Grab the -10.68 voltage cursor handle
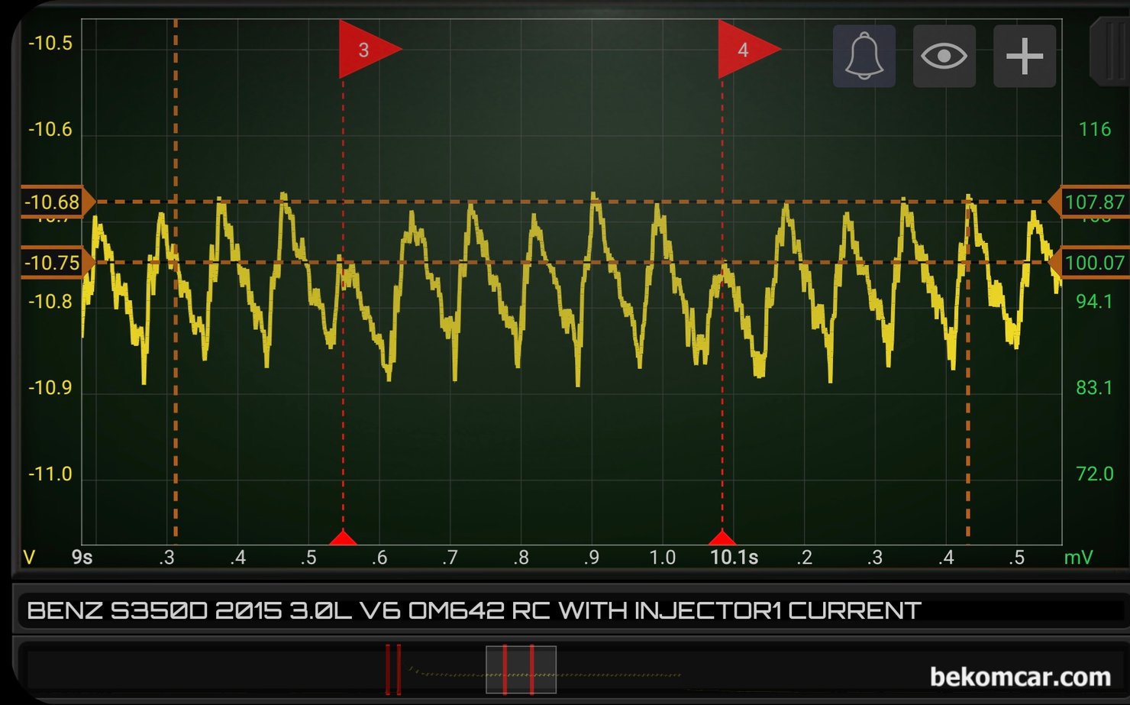The height and width of the screenshot is (705, 1130). pyautogui.click(x=56, y=202)
